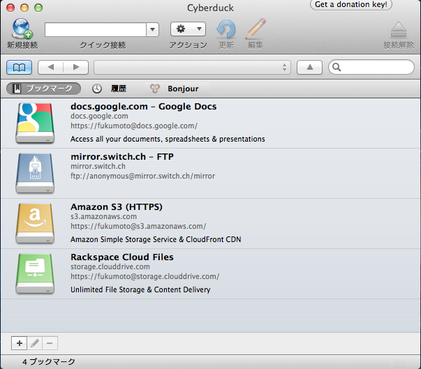421x369 pixels.
Task: Select the Amazon S3 (HTTPS) bookmark title
Action: pyautogui.click(x=117, y=206)
